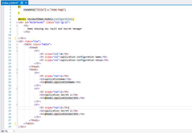The width and height of the screenshot is (192, 133).
Task: Click the id="myCarousel" attribute
Action: [35, 22]
